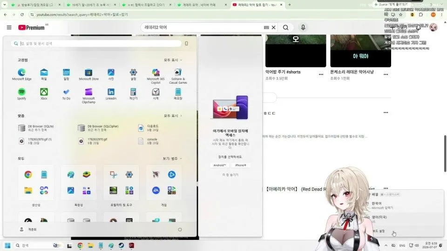
Task: Click the Windows Start button on taskbar
Action: 8,245
